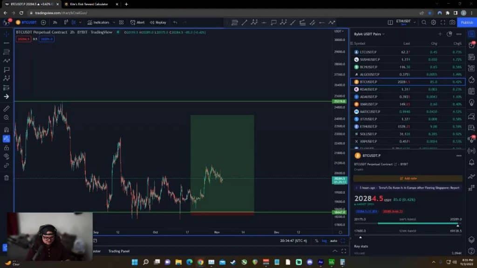
Task: Open the 2h timeframe interval dropdown
Action: (x=55, y=22)
